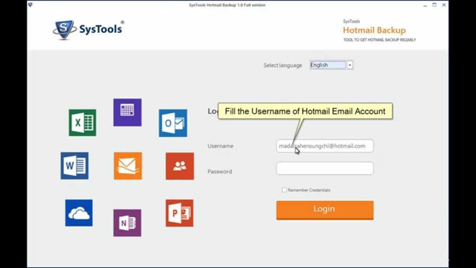Click the Hotmail Backup product title

click(374, 31)
